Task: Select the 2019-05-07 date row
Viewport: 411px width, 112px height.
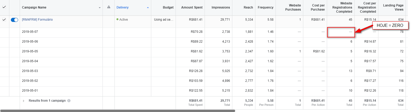Action: point(30,32)
